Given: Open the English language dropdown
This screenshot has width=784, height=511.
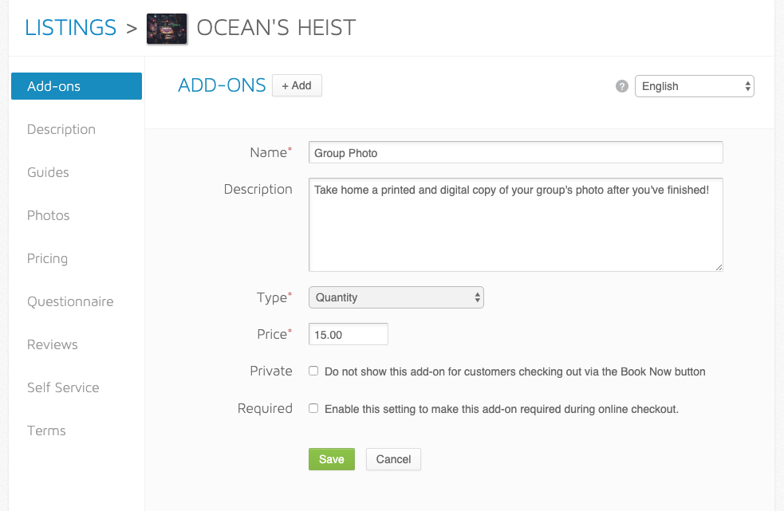Looking at the screenshot, I should point(694,86).
